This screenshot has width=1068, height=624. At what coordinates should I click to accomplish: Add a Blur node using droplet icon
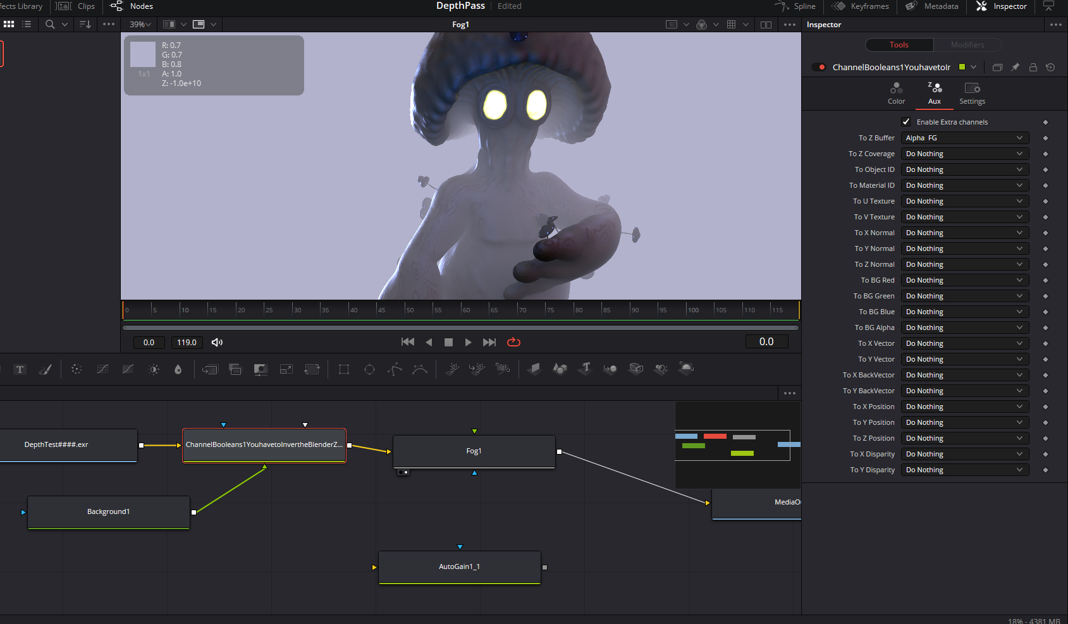[178, 369]
